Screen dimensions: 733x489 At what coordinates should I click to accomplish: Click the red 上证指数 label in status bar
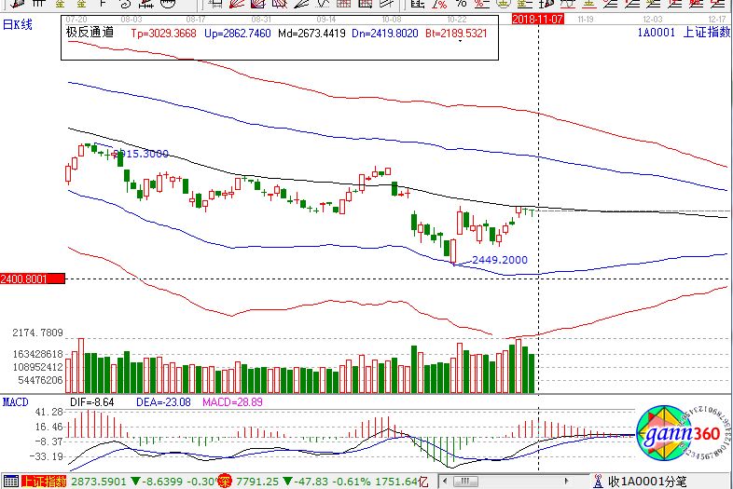coord(44,482)
